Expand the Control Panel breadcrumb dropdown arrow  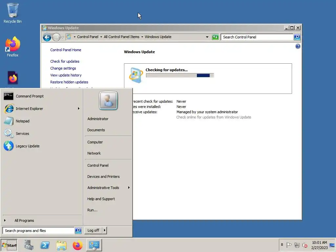pos(74,37)
